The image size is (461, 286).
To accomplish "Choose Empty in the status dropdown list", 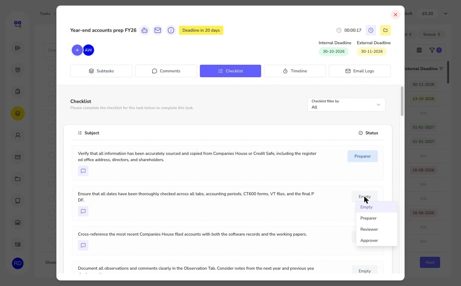I will [x=377, y=207].
